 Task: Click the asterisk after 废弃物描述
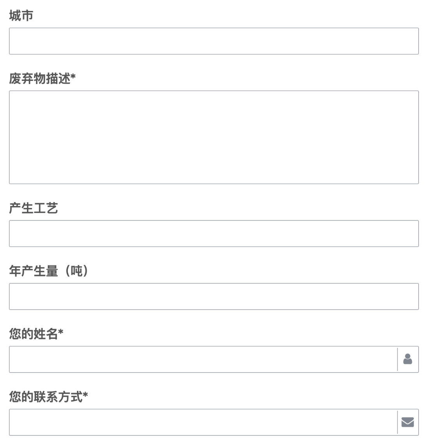tap(73, 77)
